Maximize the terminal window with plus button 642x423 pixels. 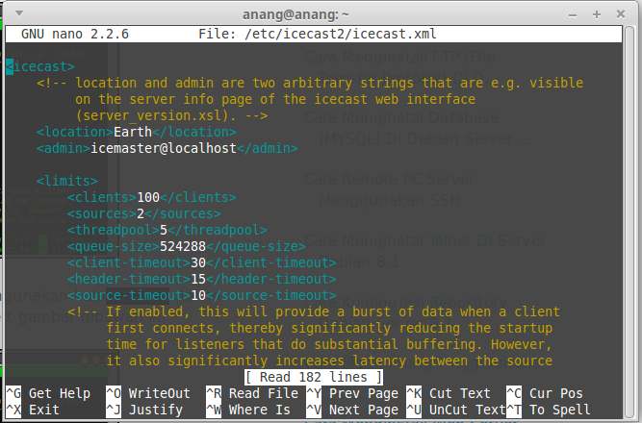597,14
